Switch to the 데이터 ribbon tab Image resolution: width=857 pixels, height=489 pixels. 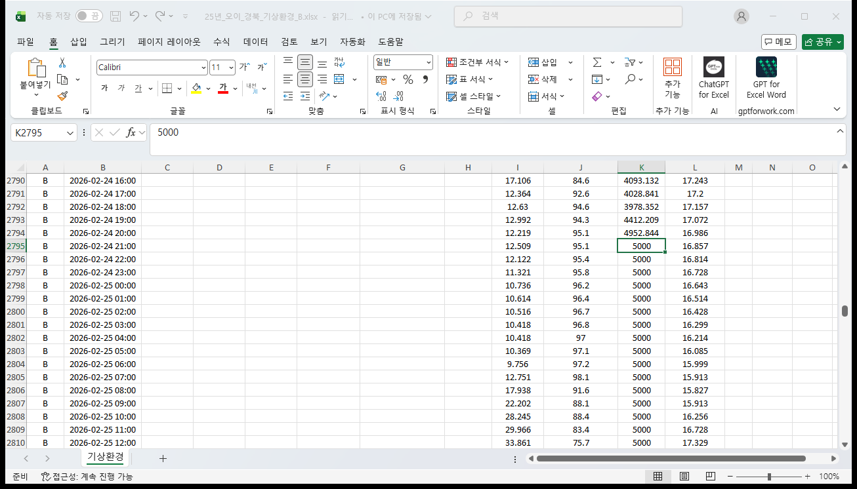(x=255, y=41)
